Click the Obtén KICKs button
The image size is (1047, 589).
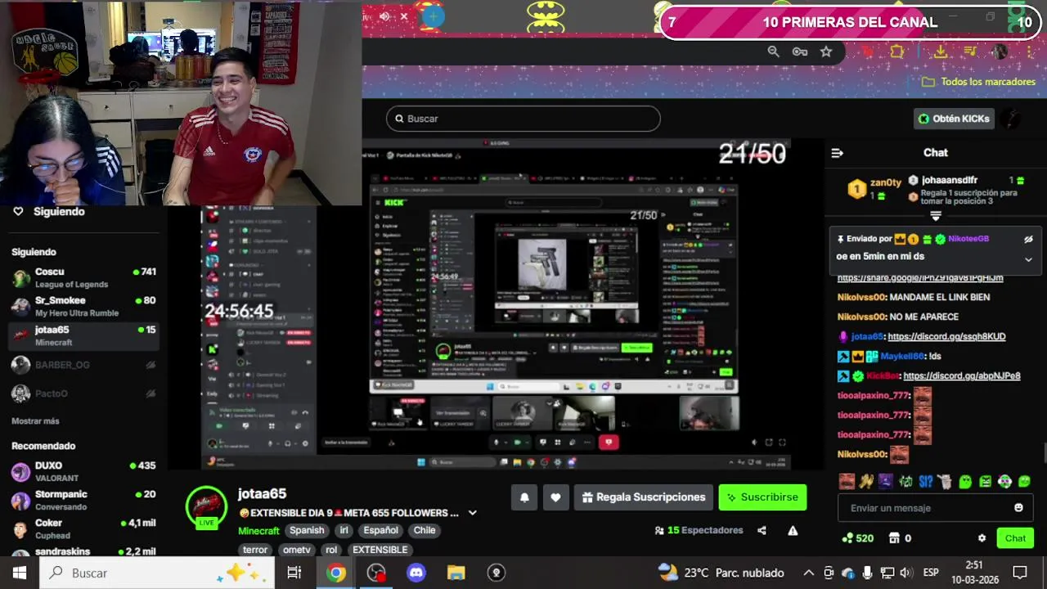pos(954,119)
